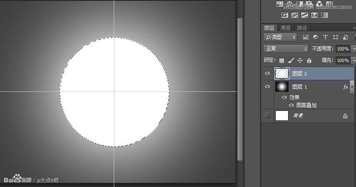
Task: Click the shape layer filter icon
Action: [335, 37]
